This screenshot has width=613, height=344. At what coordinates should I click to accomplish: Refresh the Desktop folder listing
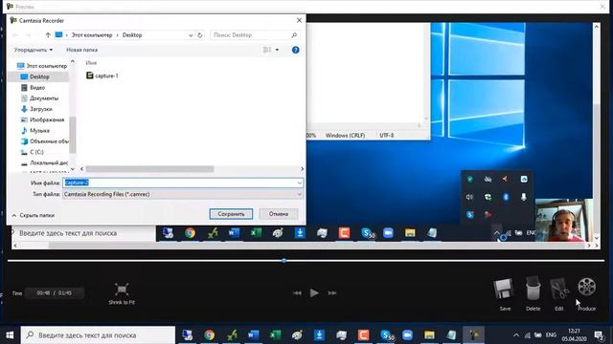click(x=200, y=35)
